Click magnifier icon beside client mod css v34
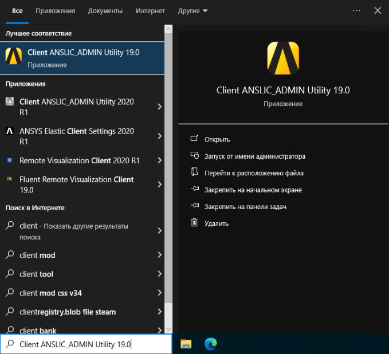 point(10,293)
